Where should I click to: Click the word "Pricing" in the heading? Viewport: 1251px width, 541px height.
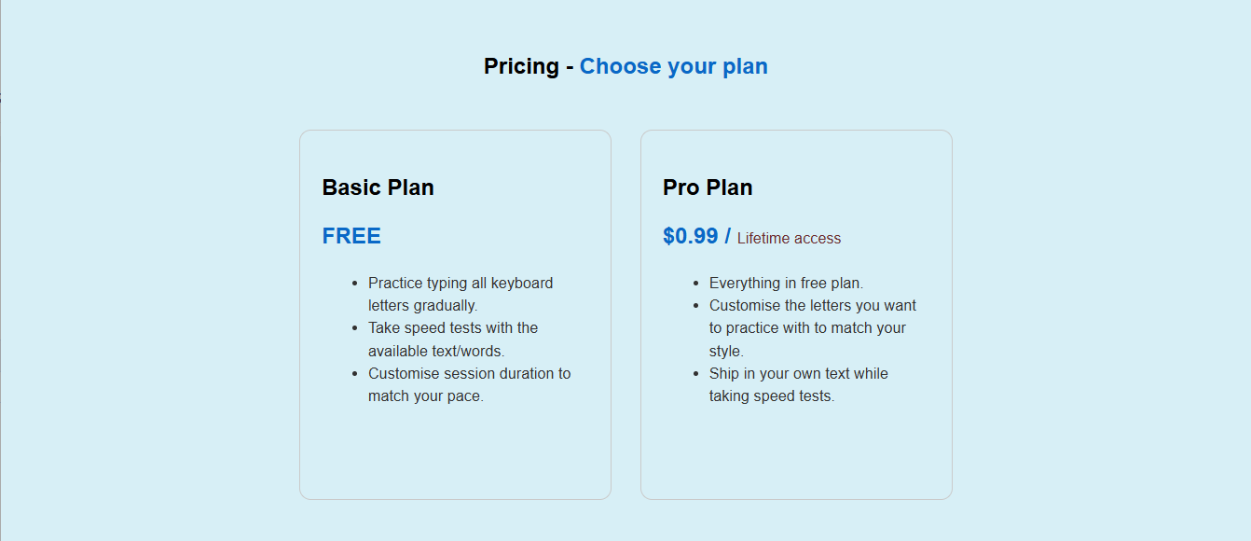coord(521,66)
